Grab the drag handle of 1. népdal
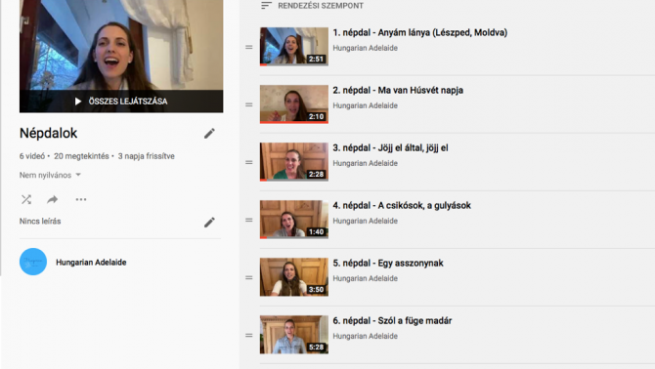 pyautogui.click(x=249, y=47)
